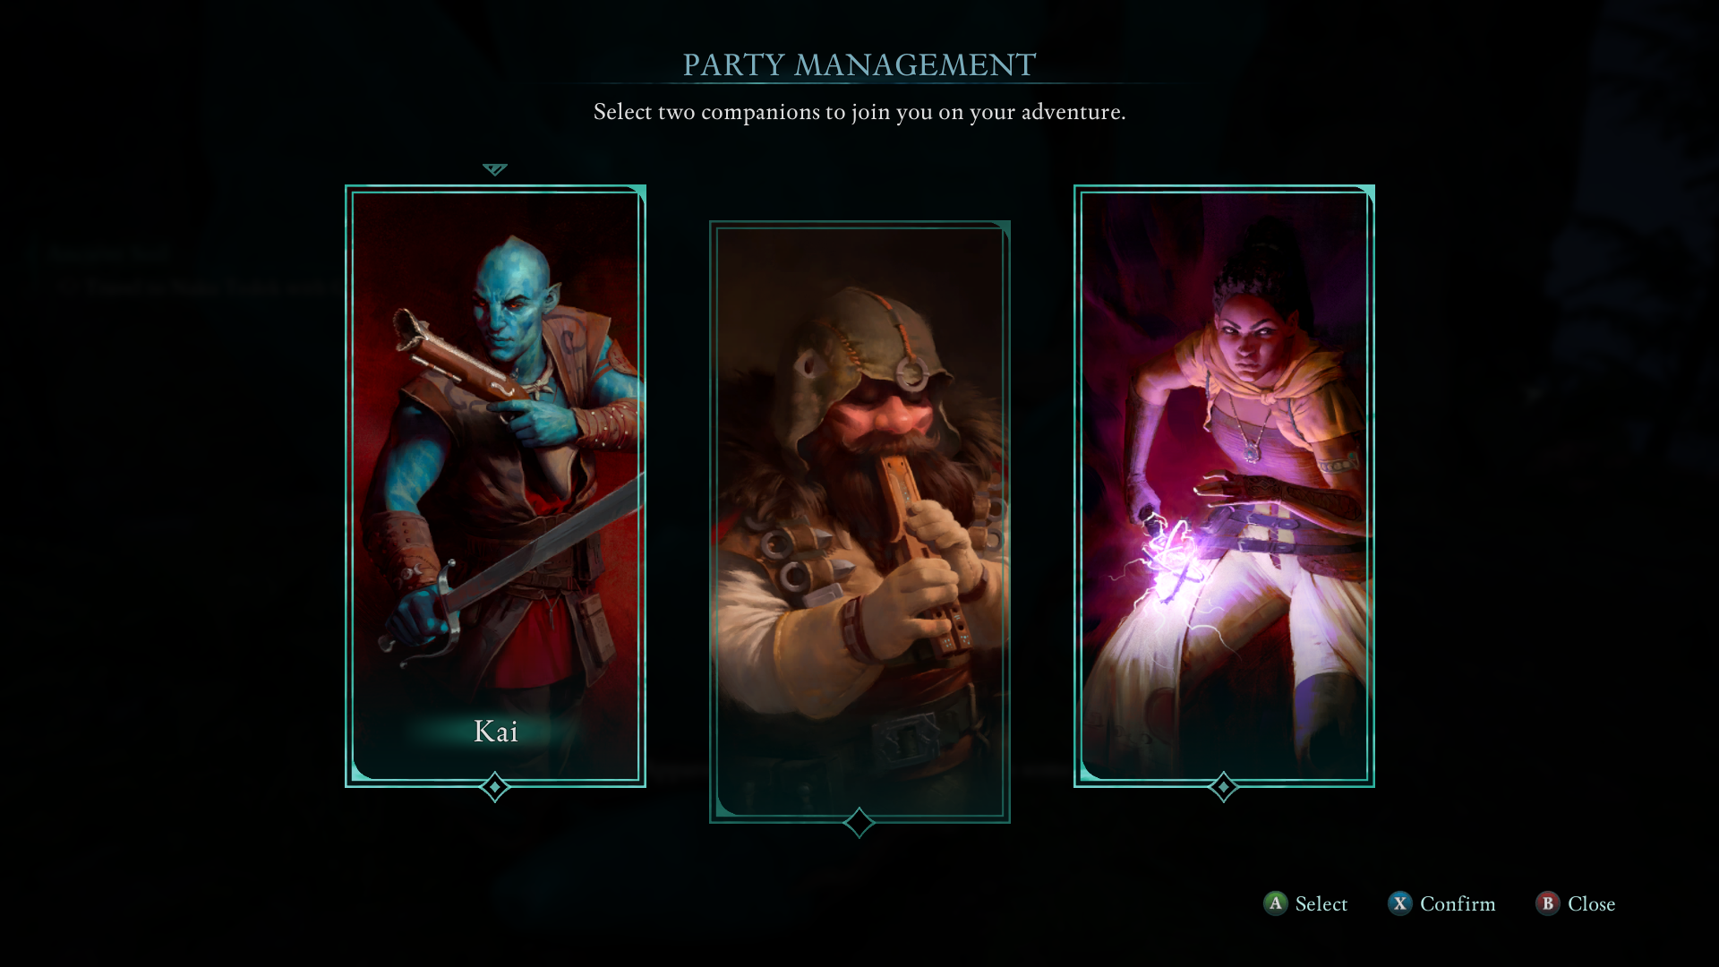Click the corner ornament on Kai's card frame
The width and height of the screenshot is (1719, 967).
[637, 193]
